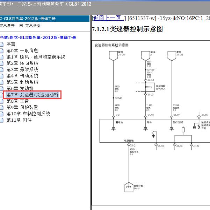Open 第11章 附件
The height and width of the screenshot is (210, 210).
click(x=19, y=120)
